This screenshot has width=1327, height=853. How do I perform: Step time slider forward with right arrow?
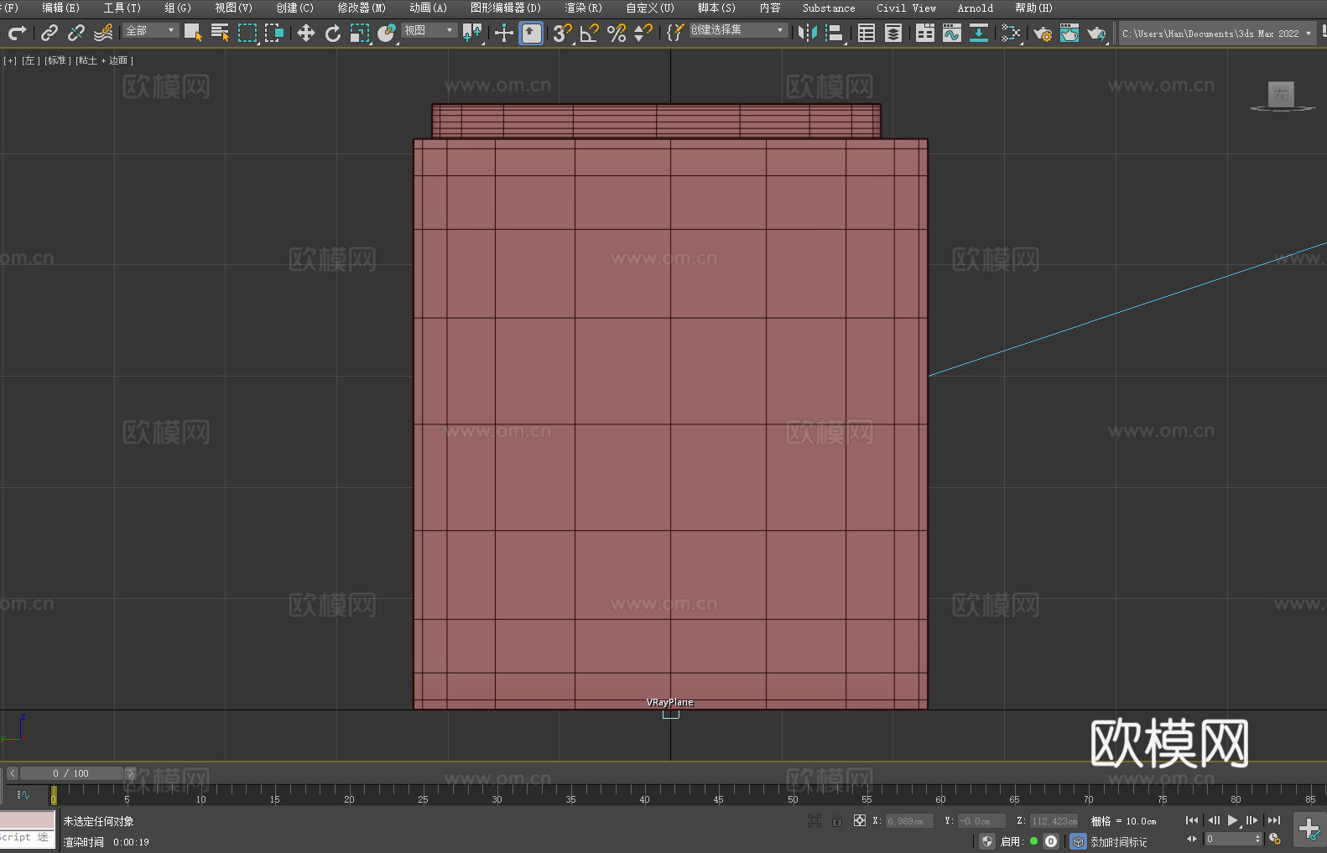coord(130,773)
